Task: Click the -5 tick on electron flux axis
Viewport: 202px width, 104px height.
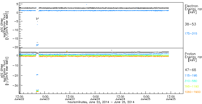Action: pyautogui.click(x=16, y=21)
